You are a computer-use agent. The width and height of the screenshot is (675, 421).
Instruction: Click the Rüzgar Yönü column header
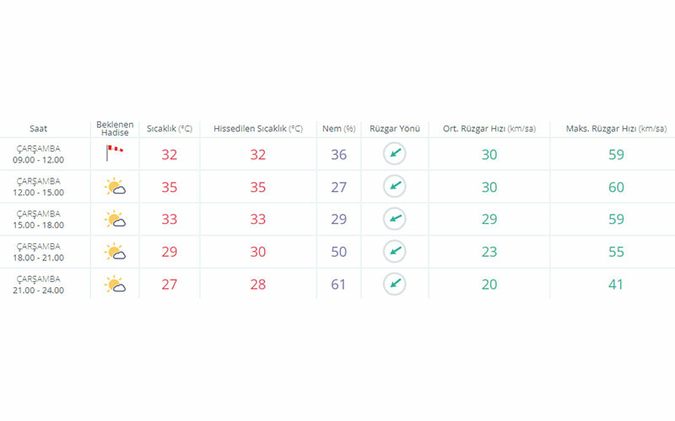coord(394,129)
